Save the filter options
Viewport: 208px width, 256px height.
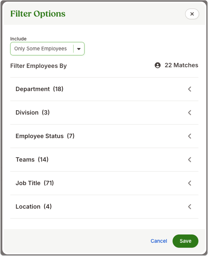[x=185, y=241]
